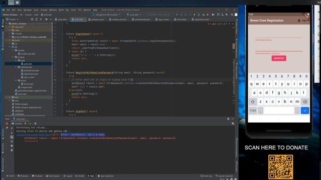Toggle soft-wrap in the Run console gutter
The image size is (321, 180).
coord(12,137)
